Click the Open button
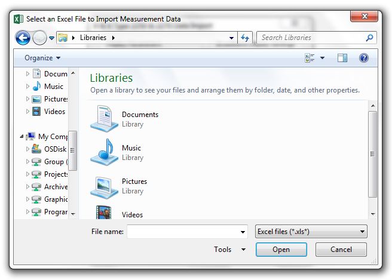 [281, 250]
